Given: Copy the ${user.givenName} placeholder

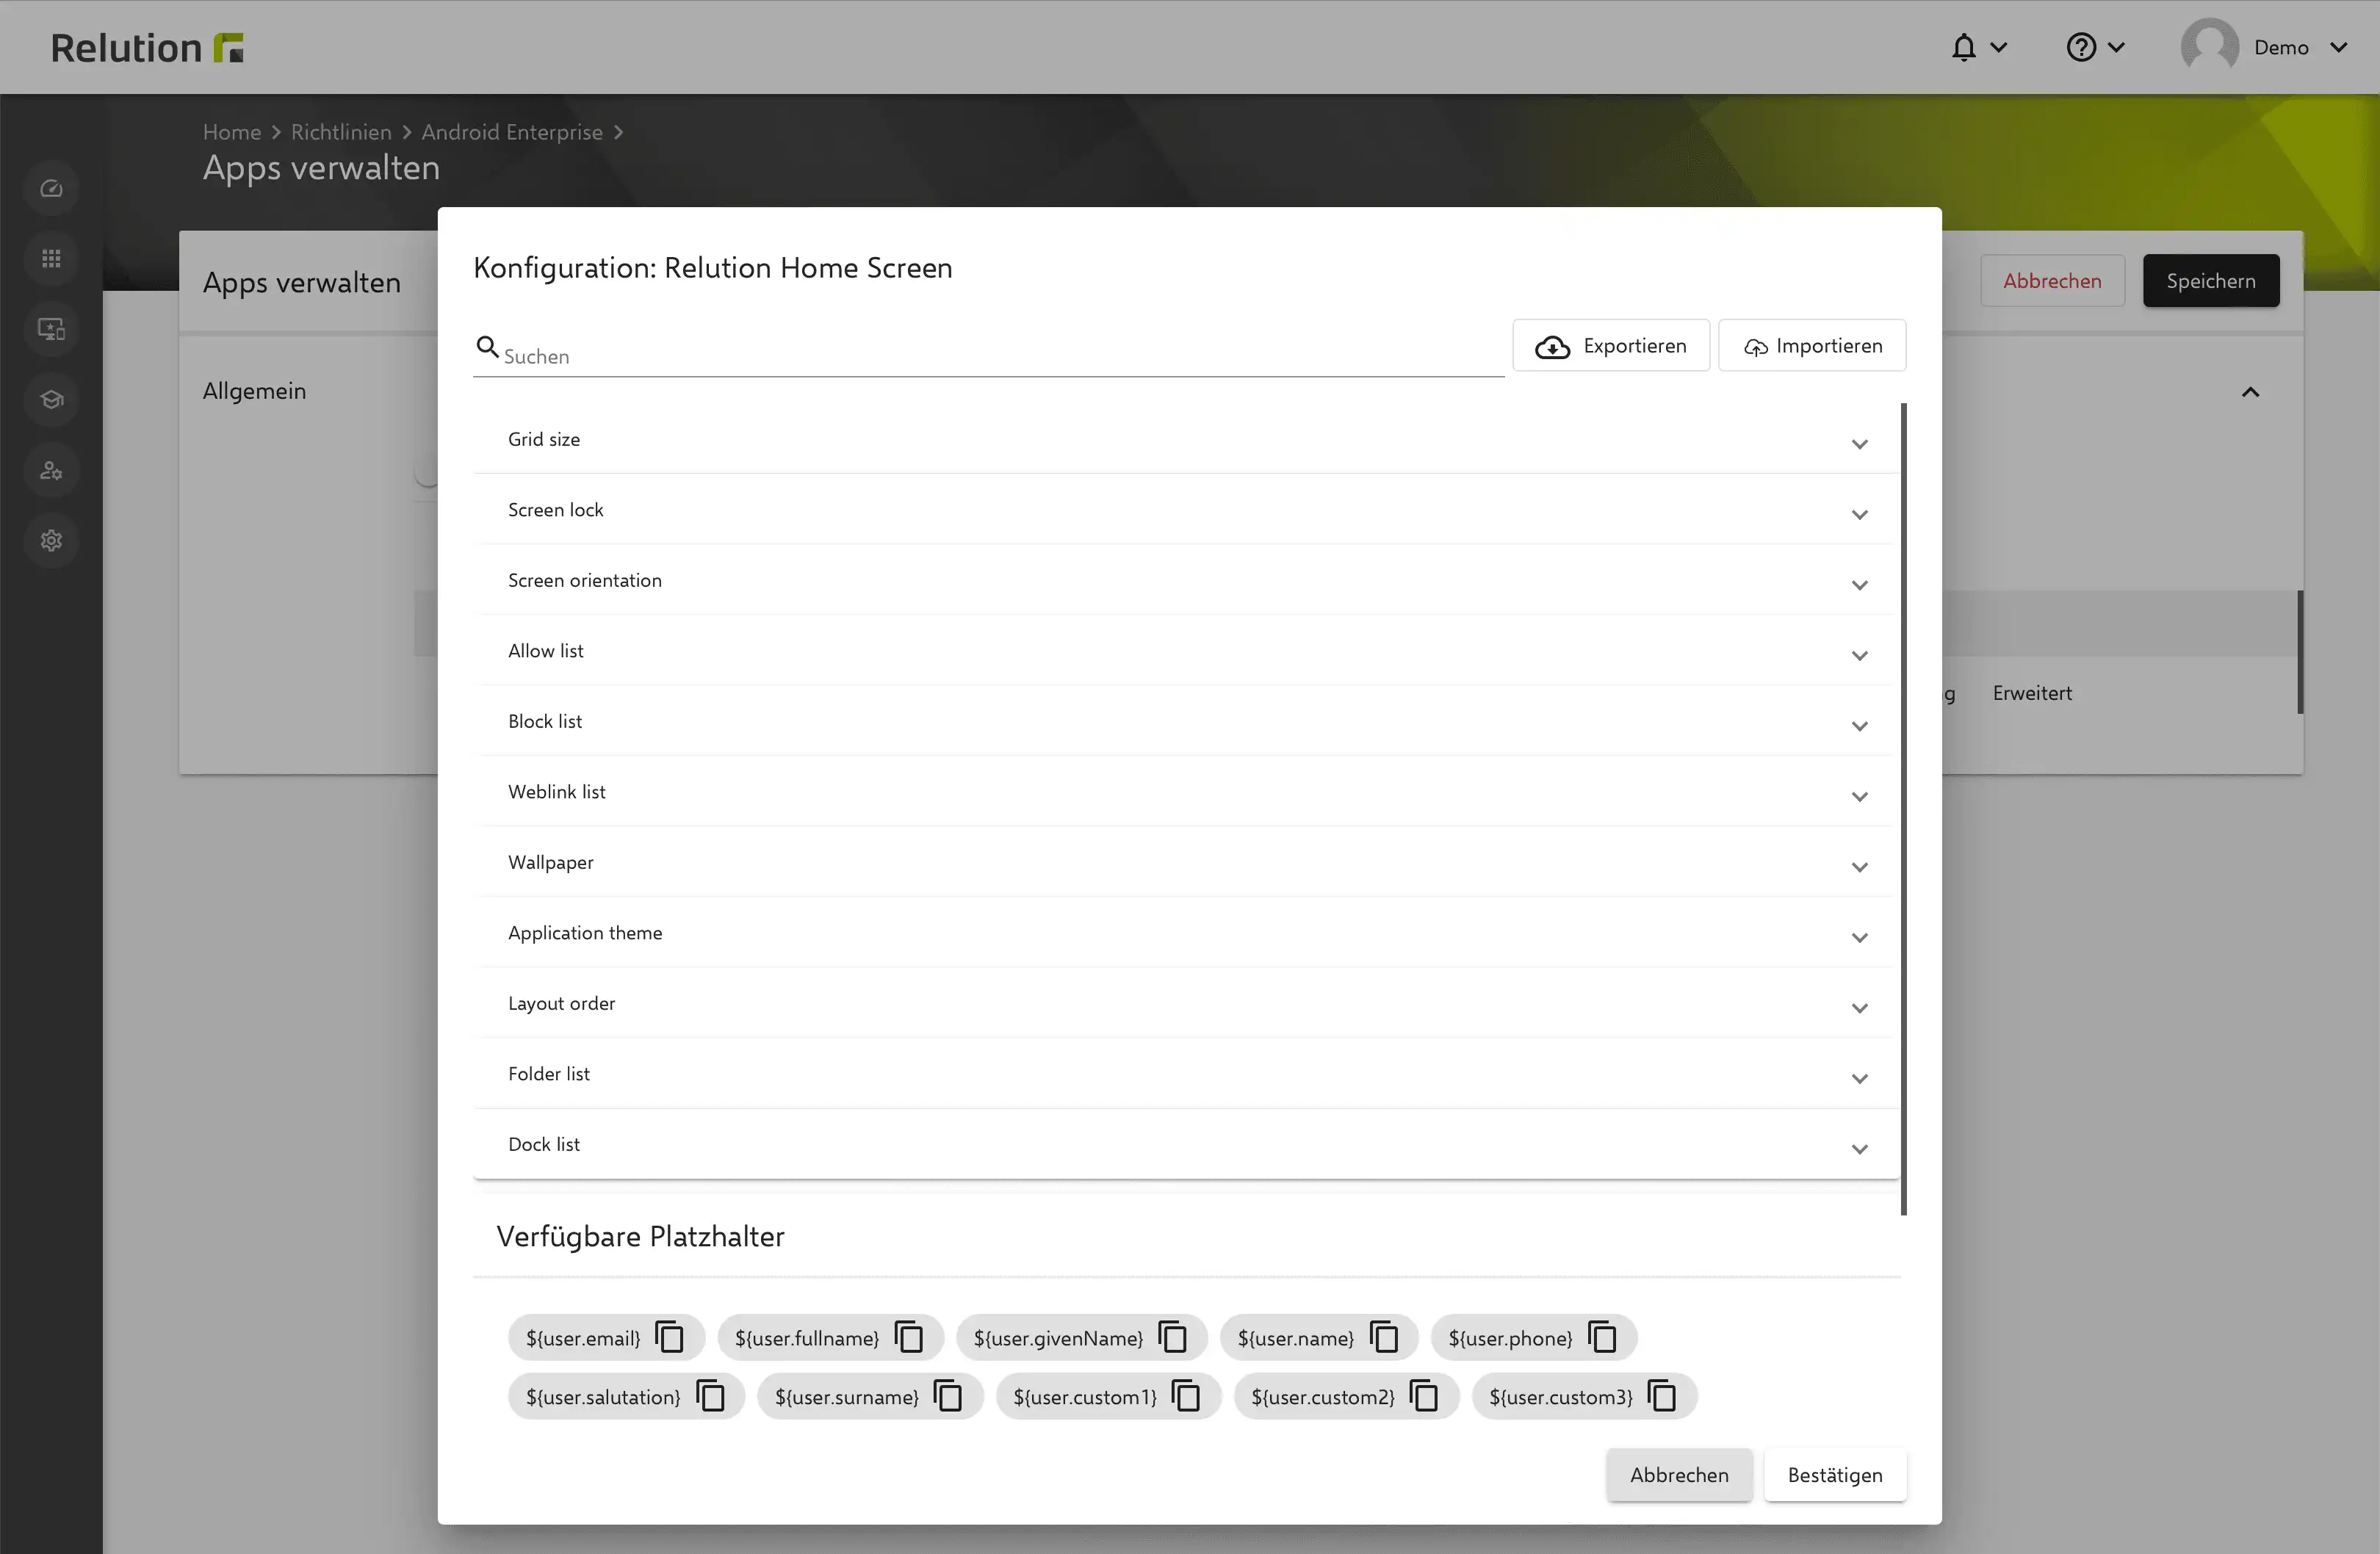Looking at the screenshot, I should [x=1172, y=1337].
